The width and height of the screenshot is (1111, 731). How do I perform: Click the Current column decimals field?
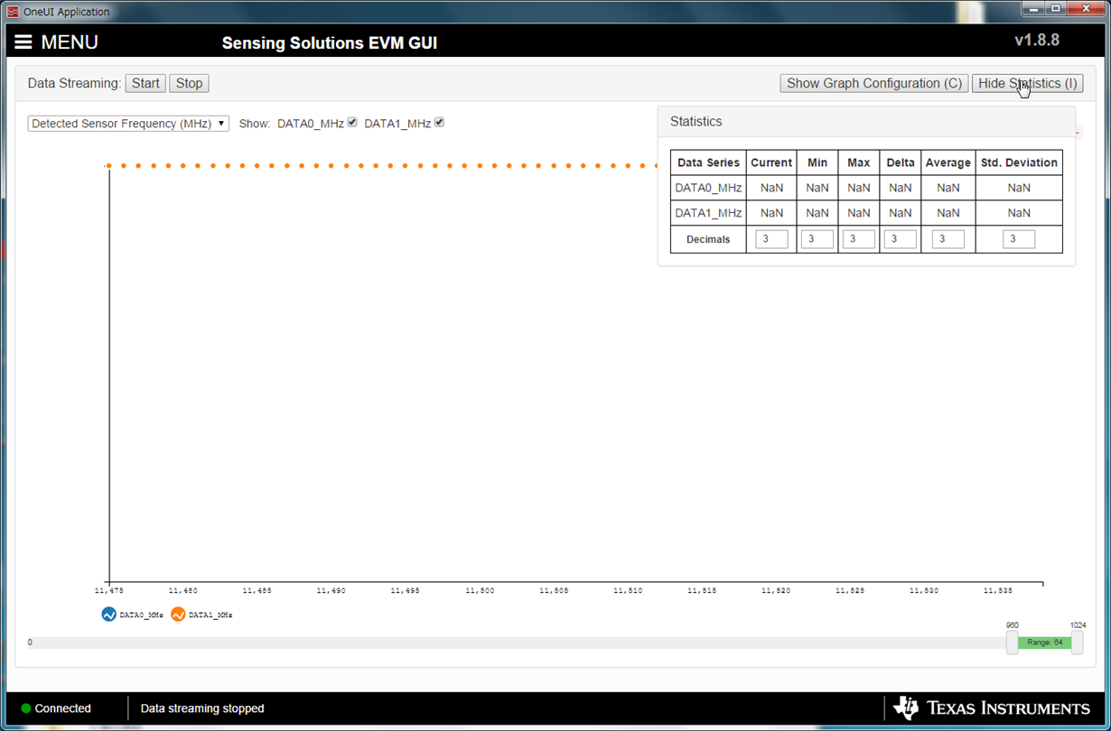771,239
